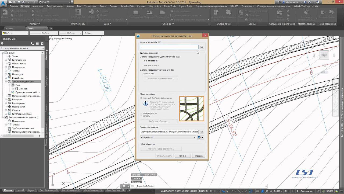Open the All Objects.xml dropdown
The width and height of the screenshot is (344, 194).
(x=194, y=137)
